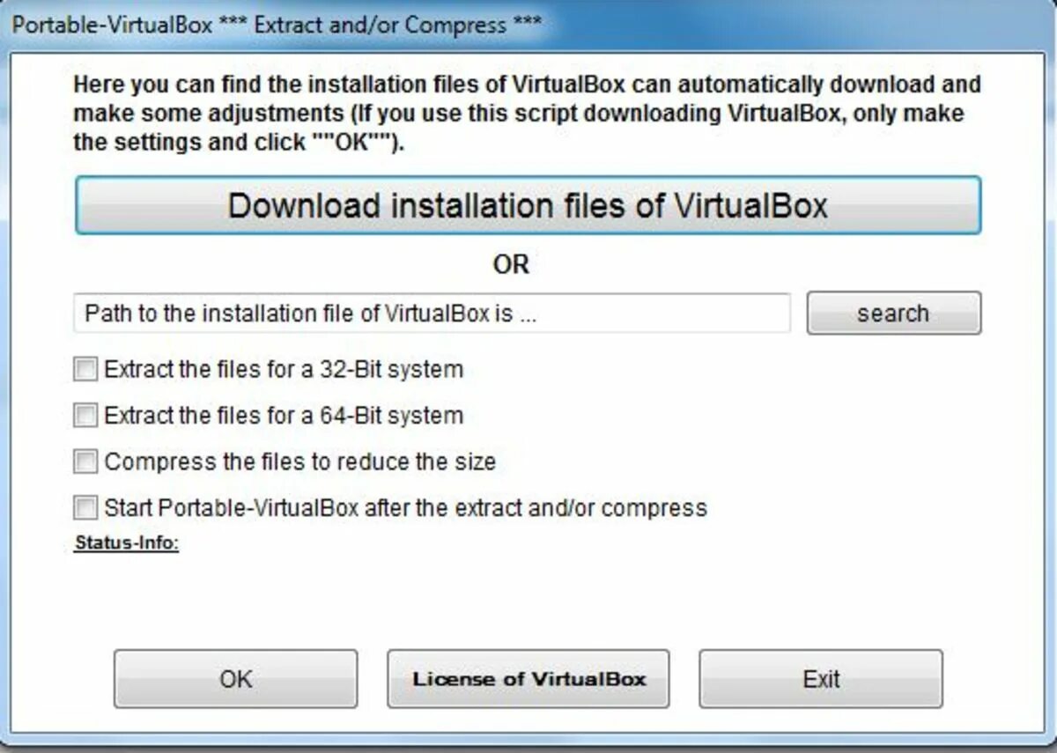Focus the installation file path field
This screenshot has width=1057, height=753.
click(432, 314)
